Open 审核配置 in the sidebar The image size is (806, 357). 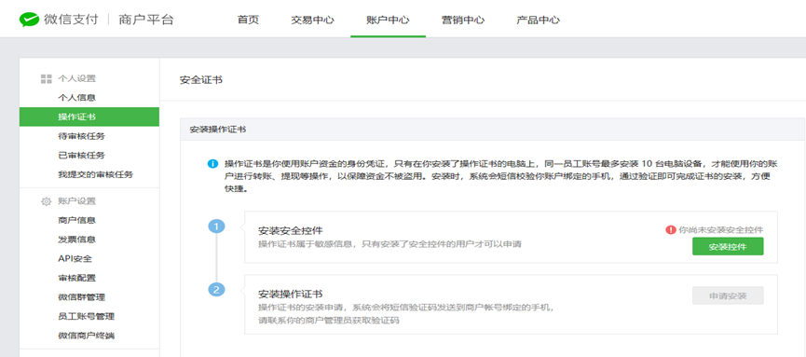click(x=77, y=278)
